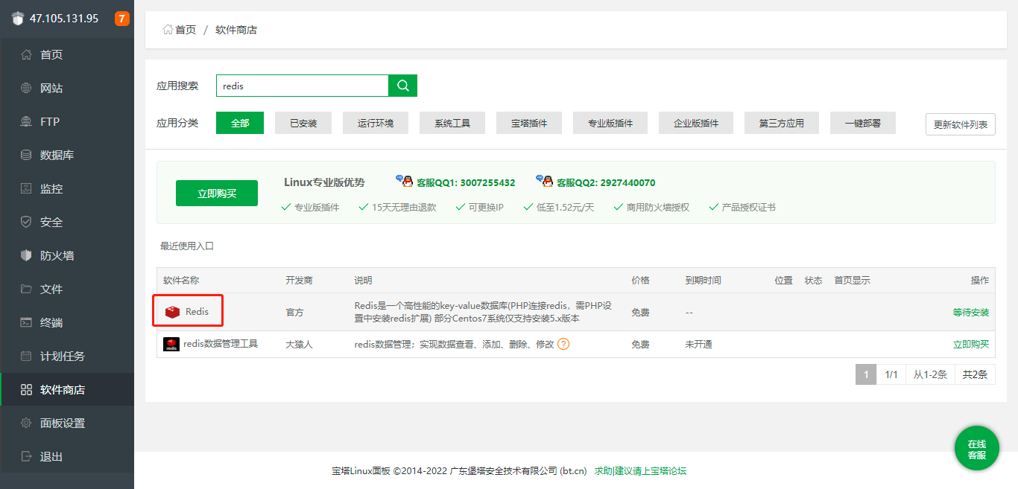Click the 退出 logout sidebar icon
This screenshot has width=1018, height=489.
(x=26, y=456)
